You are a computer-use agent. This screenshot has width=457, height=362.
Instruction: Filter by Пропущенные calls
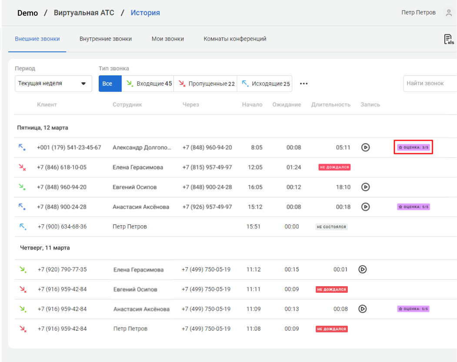[x=205, y=84]
